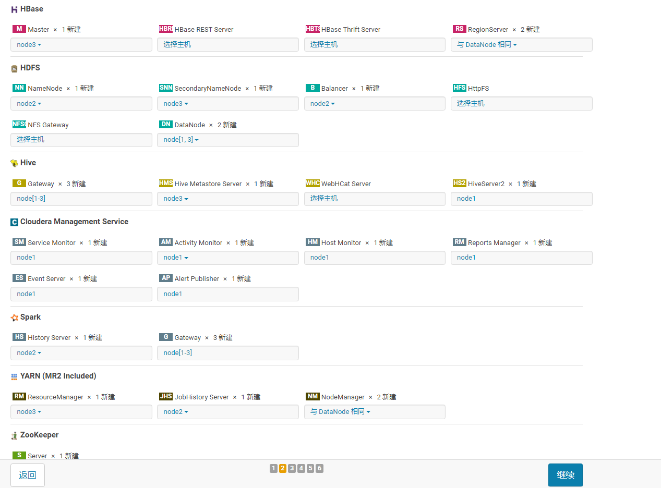Click the NFS Gateway 'NFSG' badge
This screenshot has width=661, height=488.
19,124
